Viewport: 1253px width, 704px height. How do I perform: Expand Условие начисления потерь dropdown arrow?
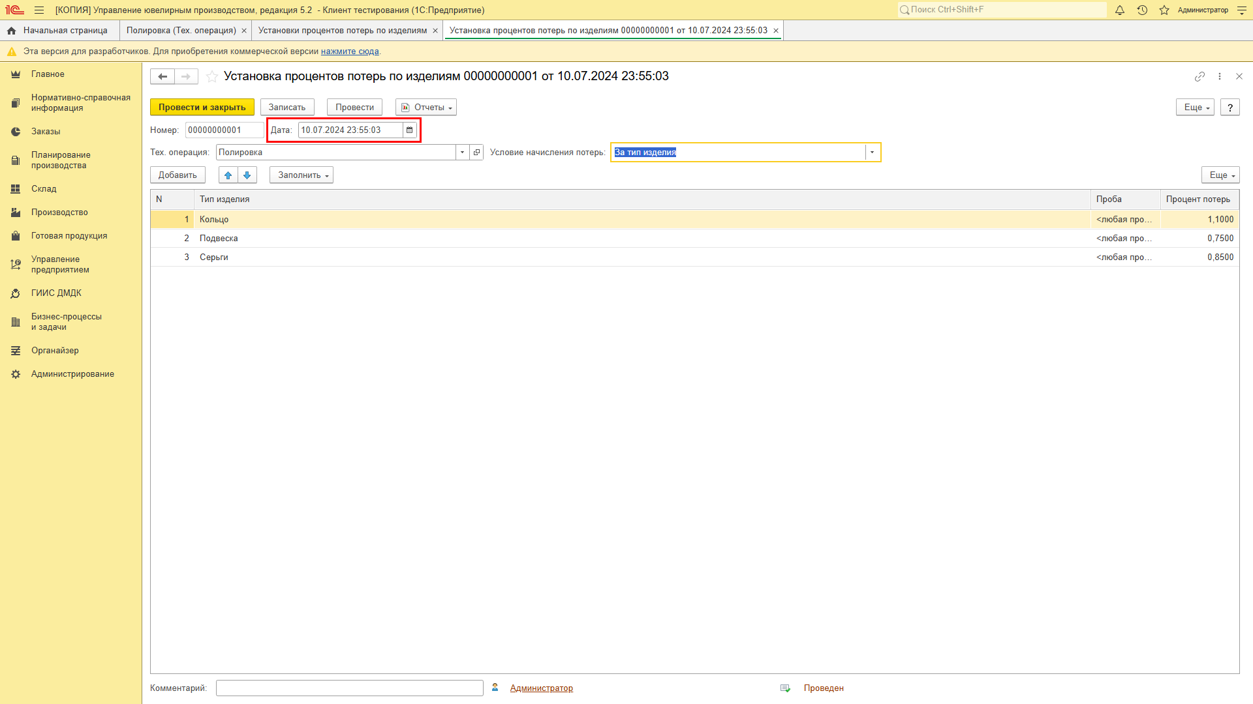872,153
